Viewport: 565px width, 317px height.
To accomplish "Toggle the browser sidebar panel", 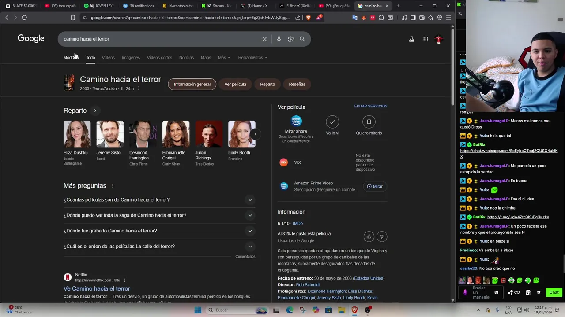I will coord(413,18).
